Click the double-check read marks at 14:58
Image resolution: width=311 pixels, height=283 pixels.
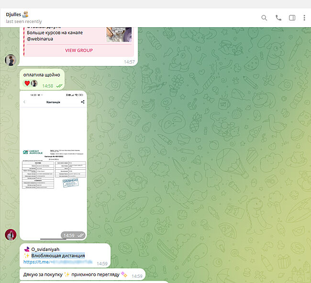59,86
